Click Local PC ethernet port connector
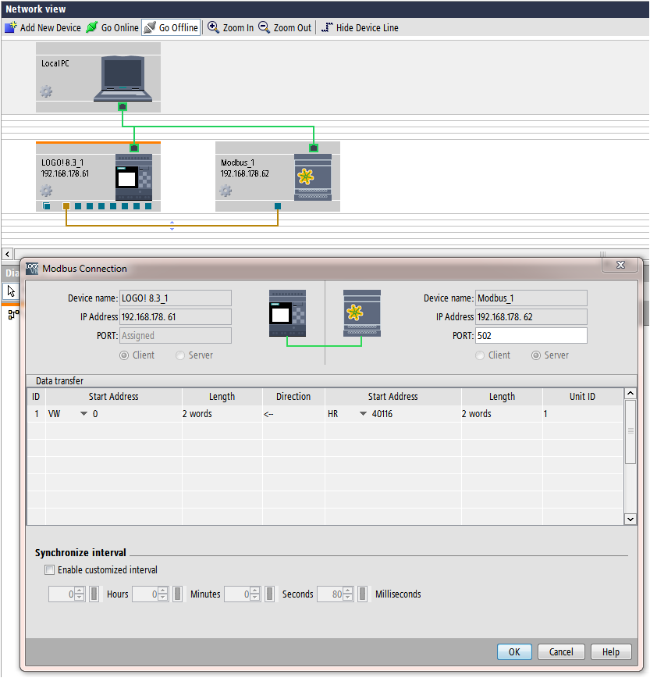The height and width of the screenshot is (678, 650). [x=123, y=106]
